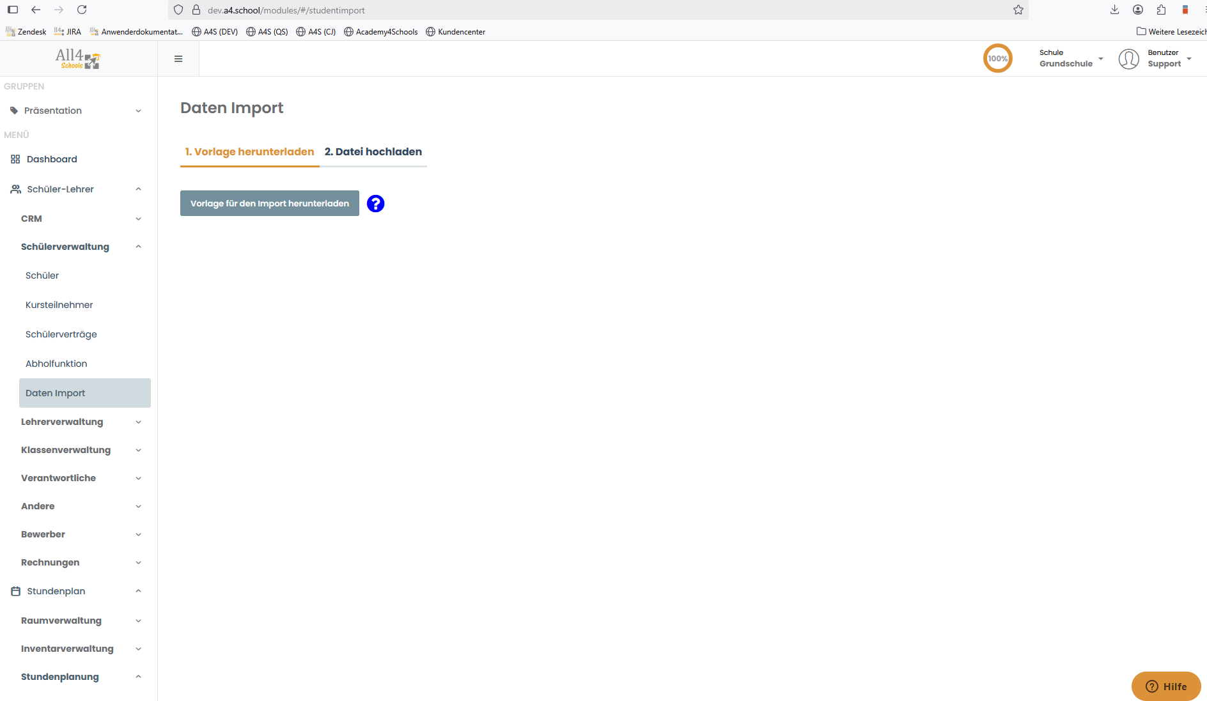1207x701 pixels.
Task: Collapse Schüler-Lehrer menu chevron
Action: point(138,189)
